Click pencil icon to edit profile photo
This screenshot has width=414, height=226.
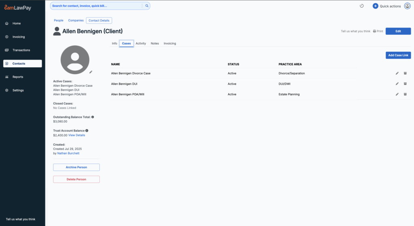[x=91, y=72]
